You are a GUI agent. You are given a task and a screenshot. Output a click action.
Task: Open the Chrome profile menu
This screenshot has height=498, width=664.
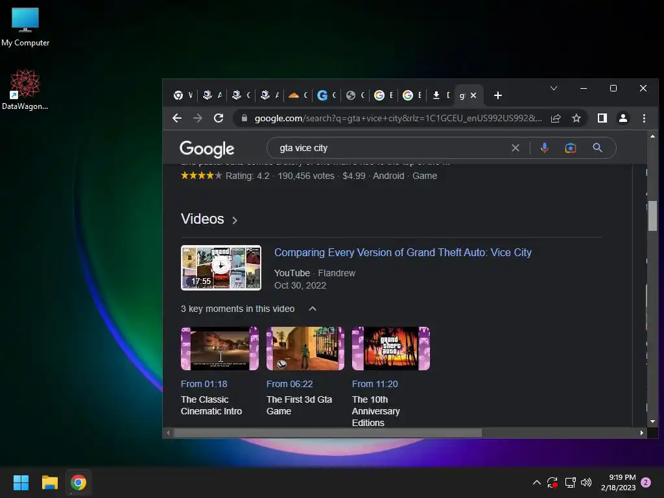coord(623,118)
